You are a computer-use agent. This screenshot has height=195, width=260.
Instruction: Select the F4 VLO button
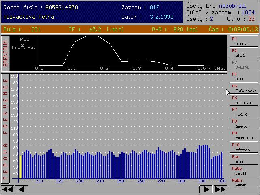pyautogui.click(x=244, y=76)
